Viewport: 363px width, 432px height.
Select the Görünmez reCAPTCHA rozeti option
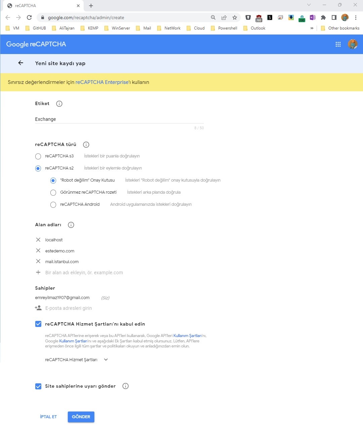pos(53,193)
